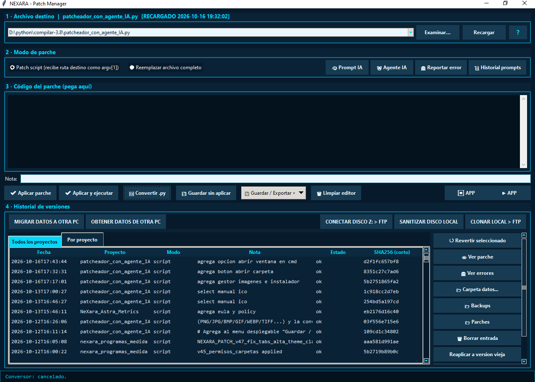The image size is (535, 382).
Task: Select Reemplazar archivo completo radio
Action: click(x=166, y=68)
